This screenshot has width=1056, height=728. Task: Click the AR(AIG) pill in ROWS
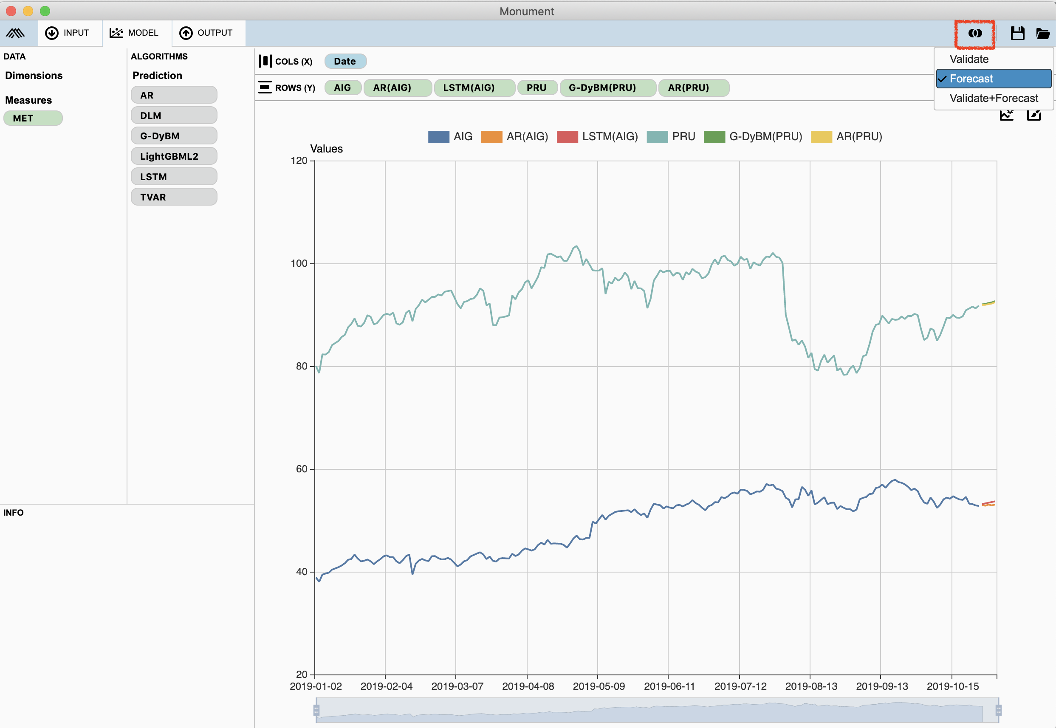(x=397, y=87)
